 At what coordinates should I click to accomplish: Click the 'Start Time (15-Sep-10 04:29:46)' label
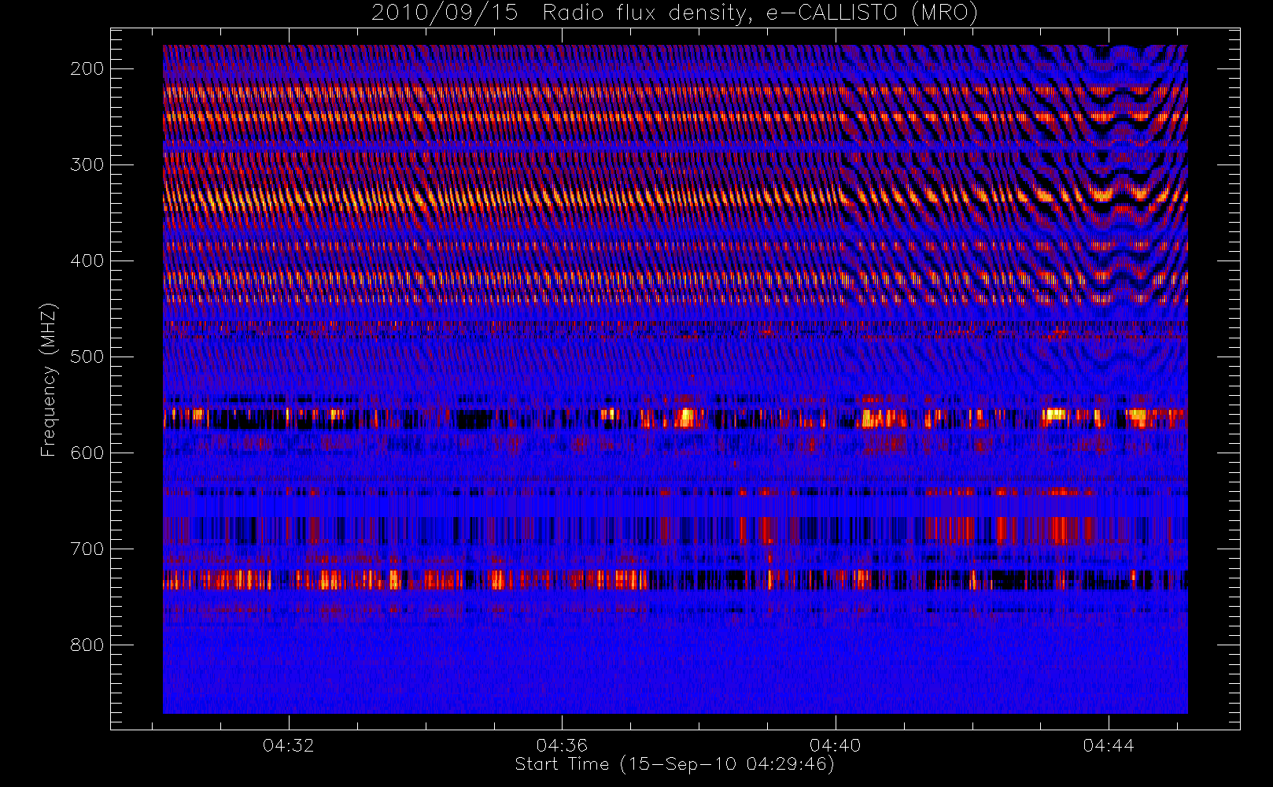[674, 764]
